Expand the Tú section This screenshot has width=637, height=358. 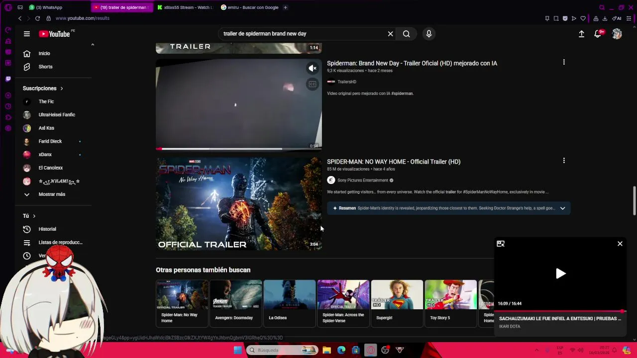[29, 216]
